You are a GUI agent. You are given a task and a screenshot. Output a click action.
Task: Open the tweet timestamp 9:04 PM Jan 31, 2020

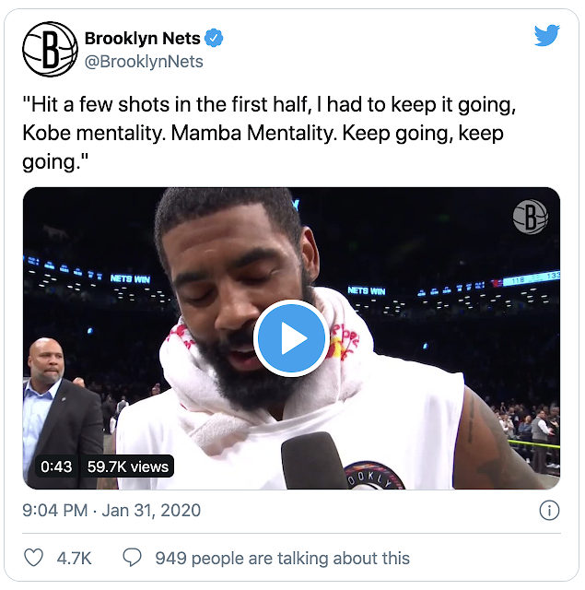[111, 511]
